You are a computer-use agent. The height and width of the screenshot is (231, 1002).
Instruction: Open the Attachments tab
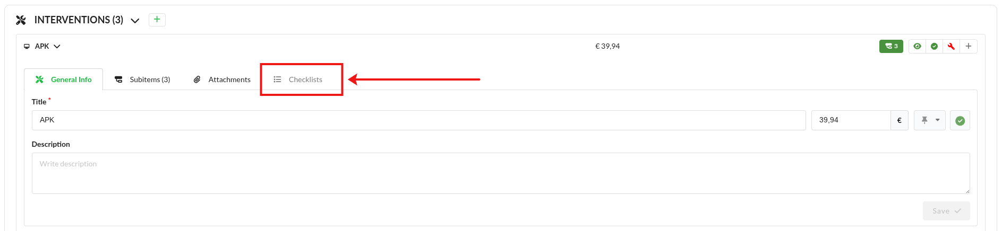tap(222, 79)
